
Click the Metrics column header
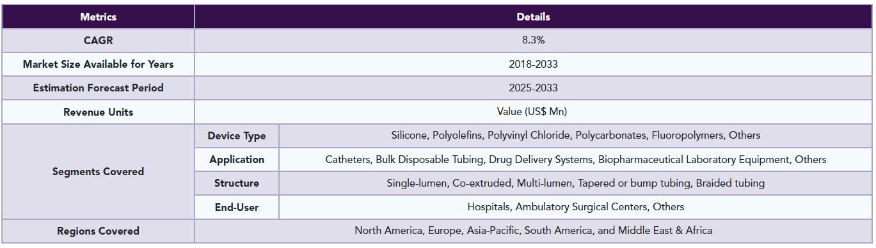(x=98, y=17)
